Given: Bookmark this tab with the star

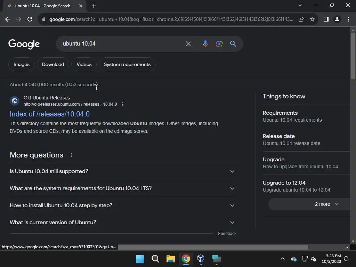Looking at the screenshot, I should [312, 19].
